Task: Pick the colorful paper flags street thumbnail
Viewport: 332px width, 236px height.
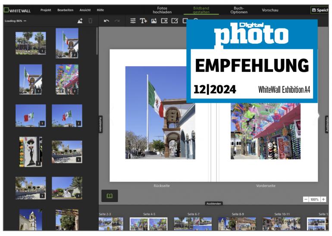Action: click(x=67, y=79)
